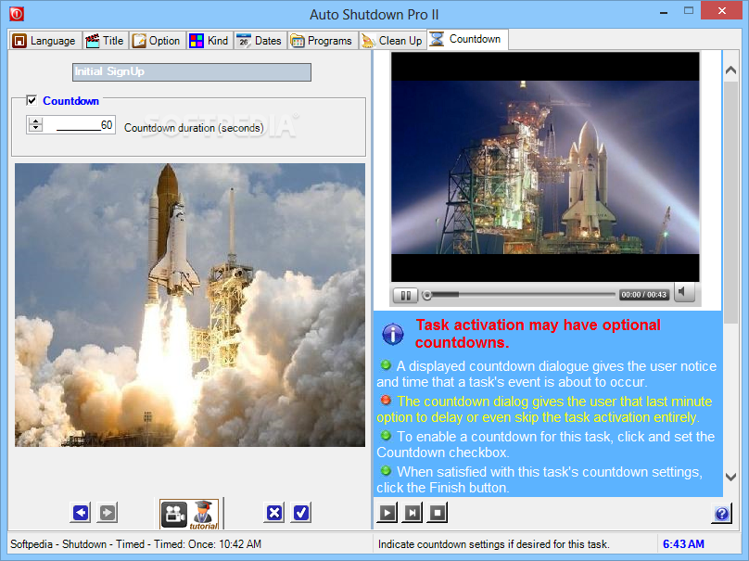Click the Softpedia task summary in status bar
749x561 pixels.
(136, 543)
